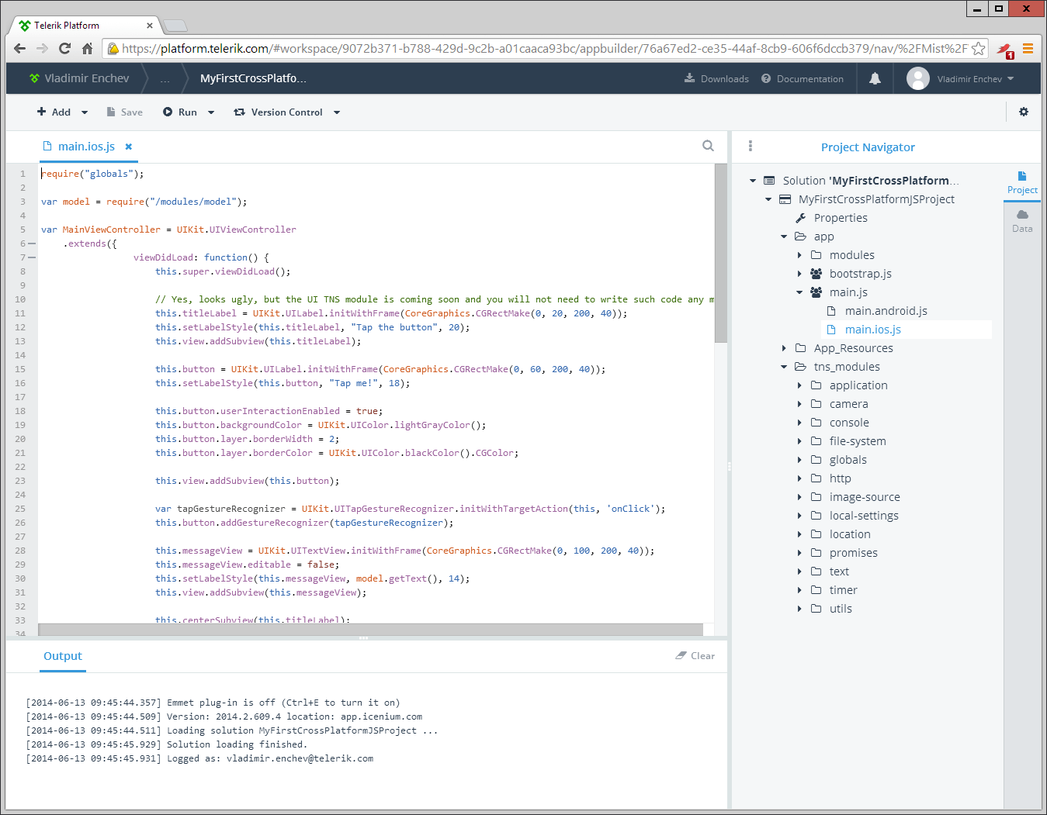Reload the page
Viewport: 1047px width, 815px height.
pos(64,48)
